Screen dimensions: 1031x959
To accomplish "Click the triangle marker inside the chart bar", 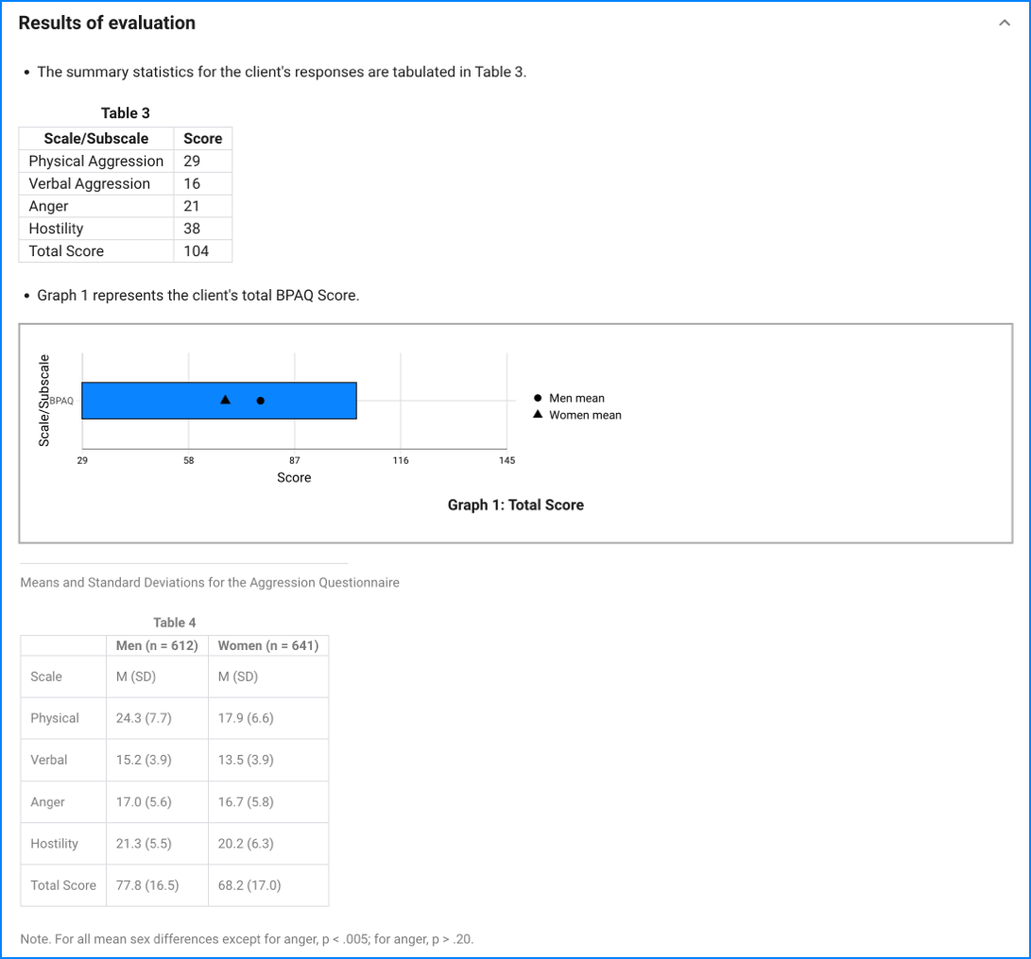I will (x=225, y=400).
